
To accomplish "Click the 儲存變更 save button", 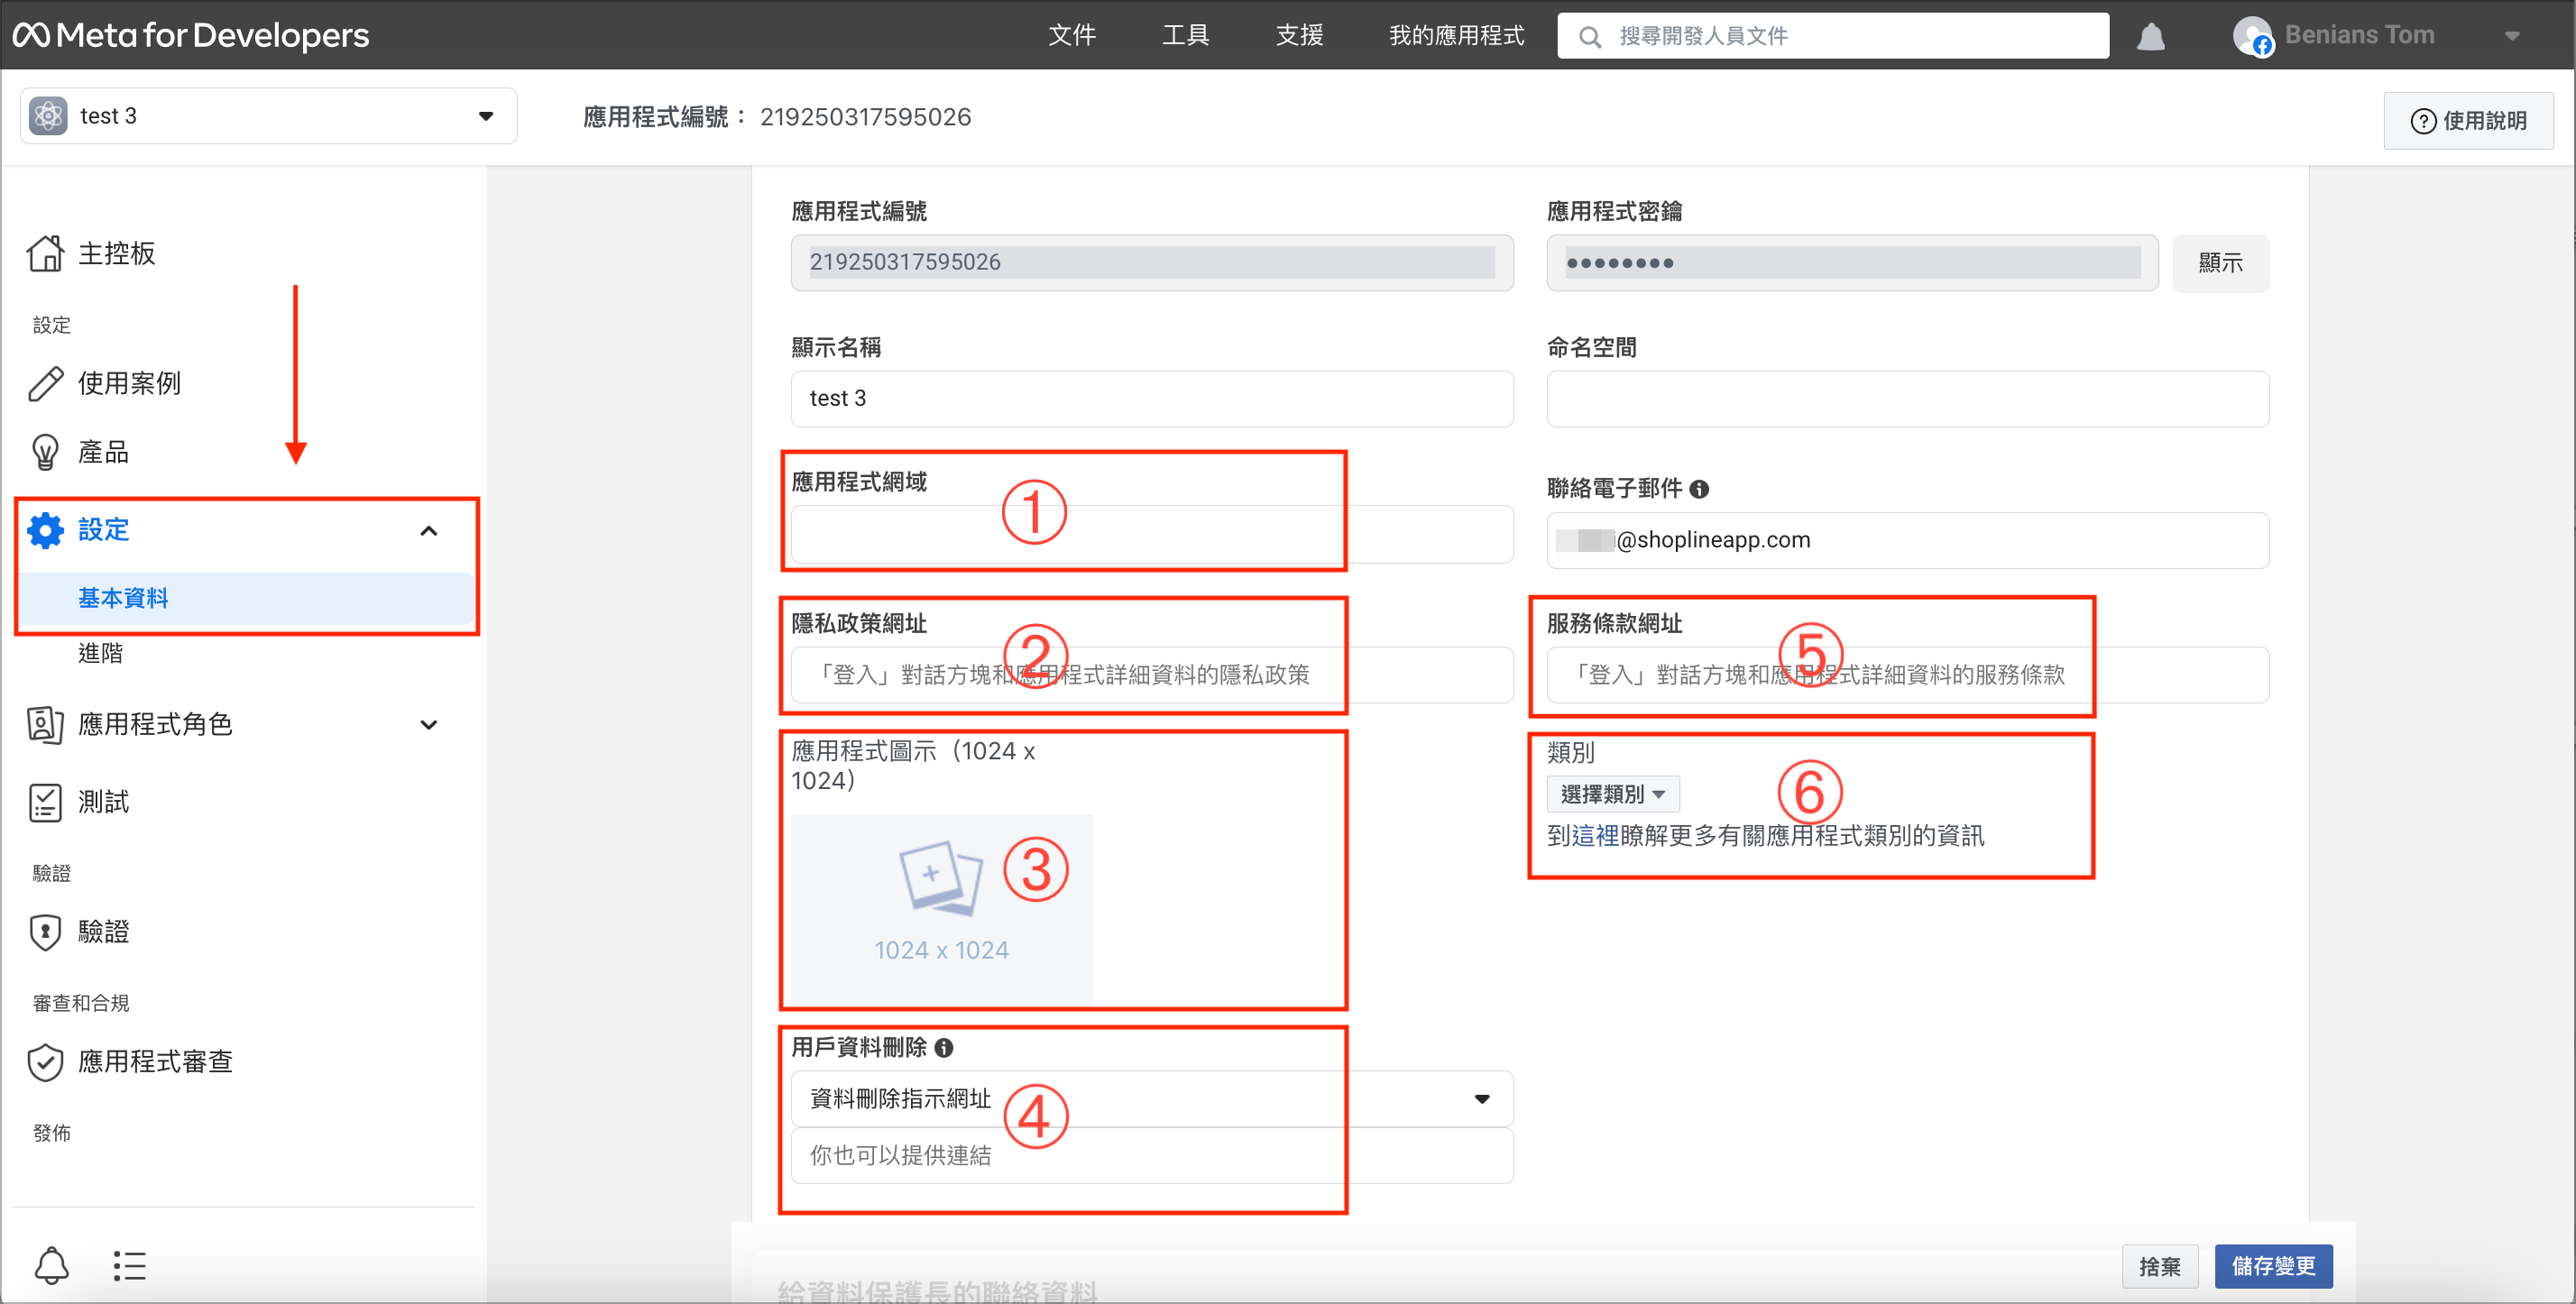I will coord(2272,1266).
